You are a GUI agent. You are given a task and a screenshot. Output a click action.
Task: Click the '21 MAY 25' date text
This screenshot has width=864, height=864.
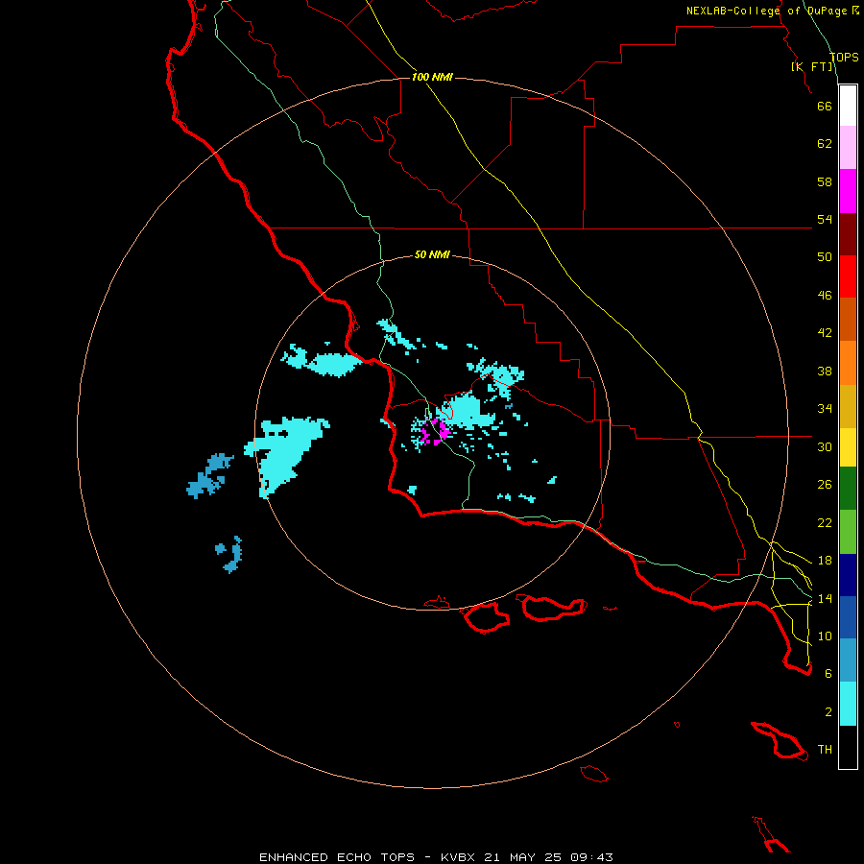tap(522, 857)
